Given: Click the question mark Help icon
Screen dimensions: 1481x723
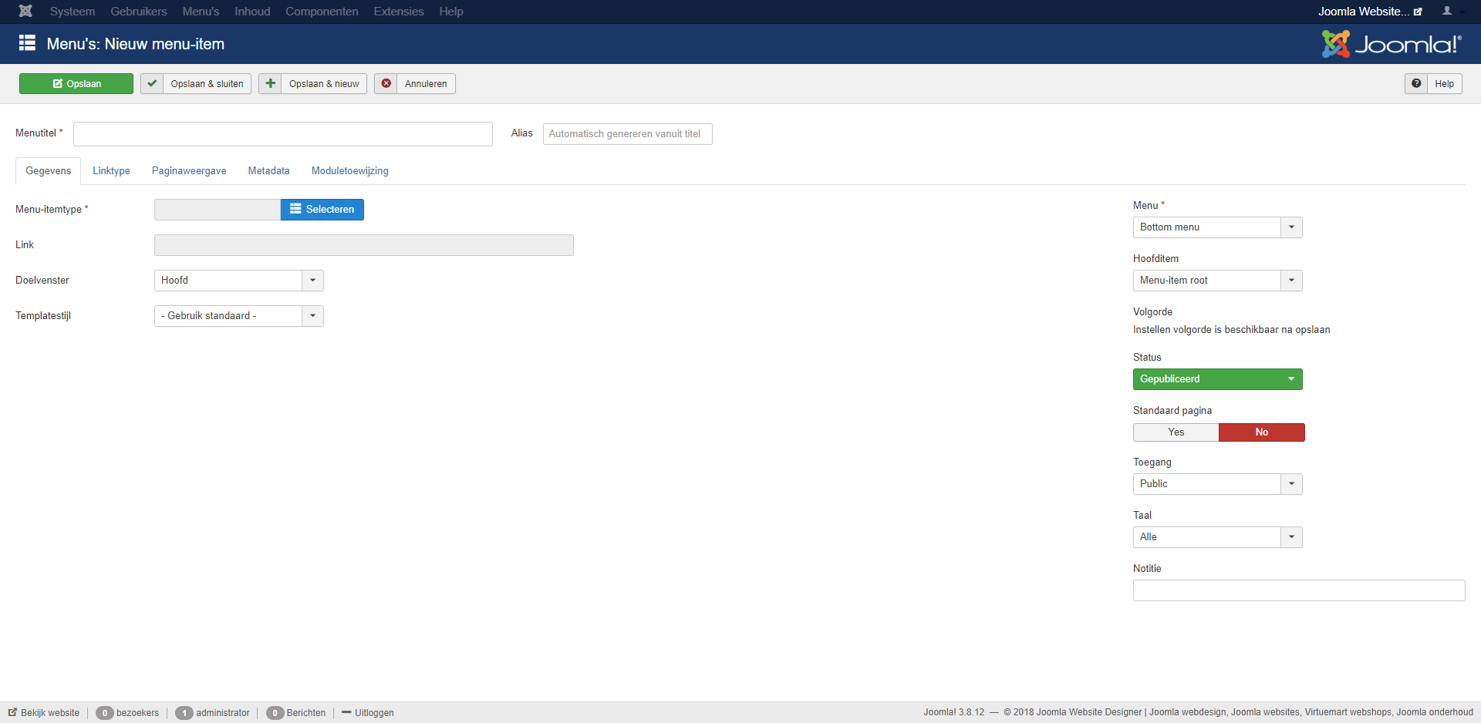Looking at the screenshot, I should point(1416,83).
